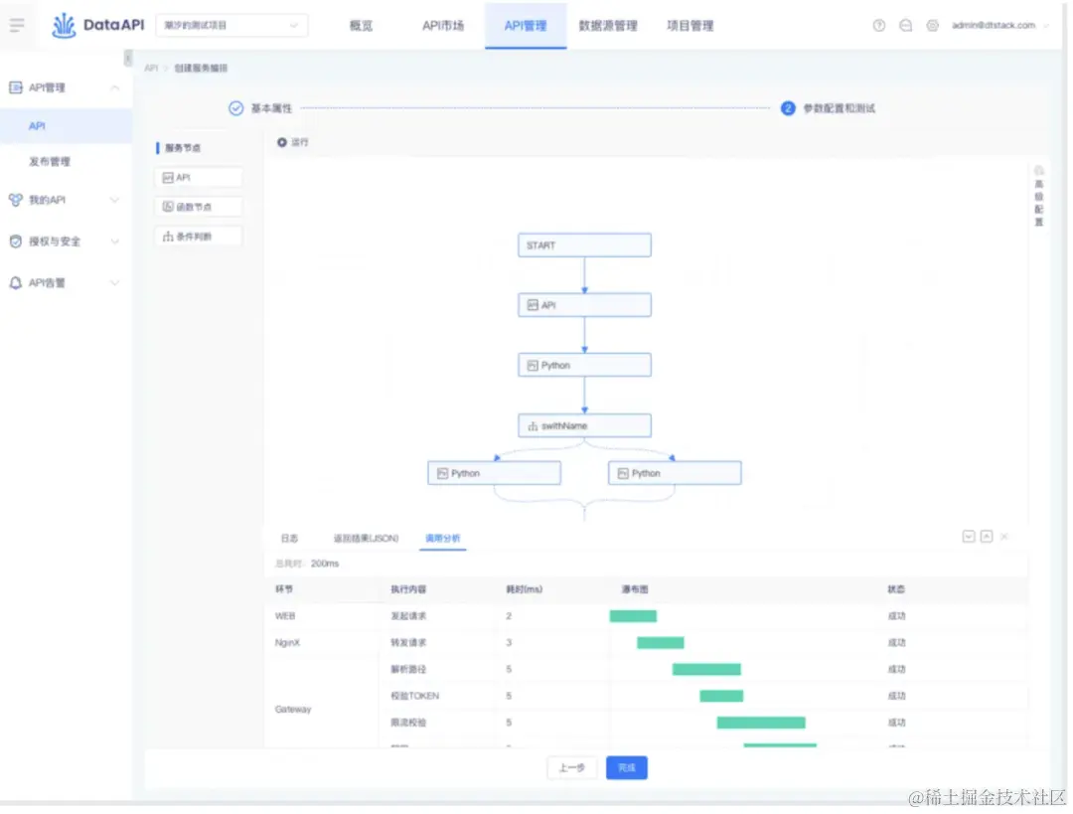The width and height of the screenshot is (1073, 814).
Task: Collapse the left sidebar handle
Action: pos(128,59)
